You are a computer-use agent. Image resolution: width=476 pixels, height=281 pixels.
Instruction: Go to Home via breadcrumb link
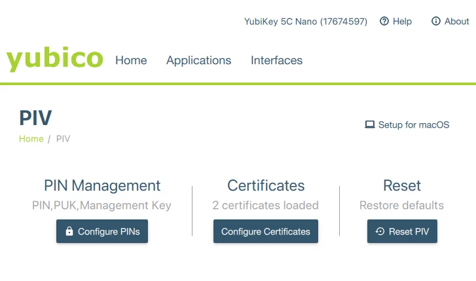coord(31,139)
